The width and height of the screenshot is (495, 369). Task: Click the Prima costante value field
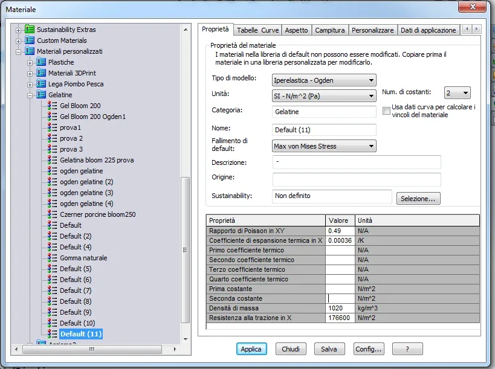click(340, 289)
